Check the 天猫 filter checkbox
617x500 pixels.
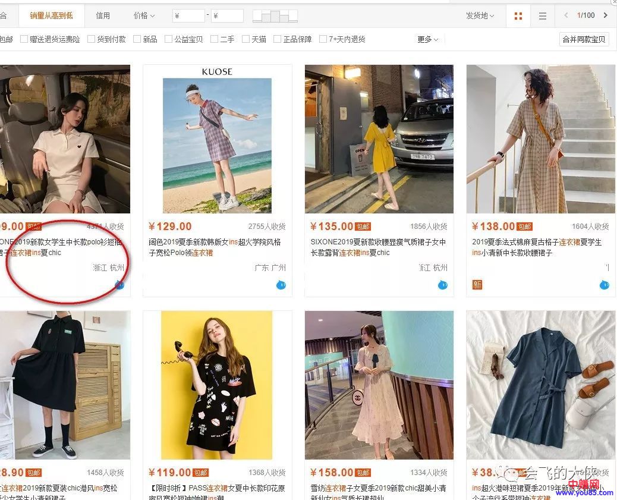[x=246, y=39]
